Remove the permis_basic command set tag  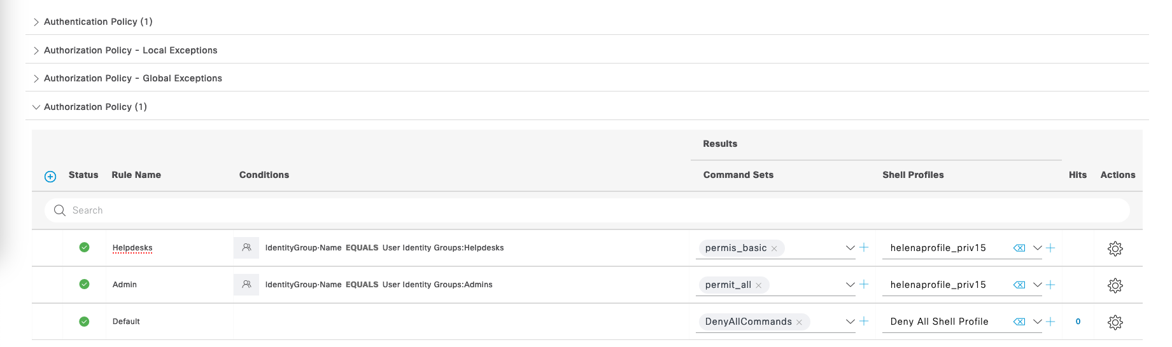(x=774, y=249)
